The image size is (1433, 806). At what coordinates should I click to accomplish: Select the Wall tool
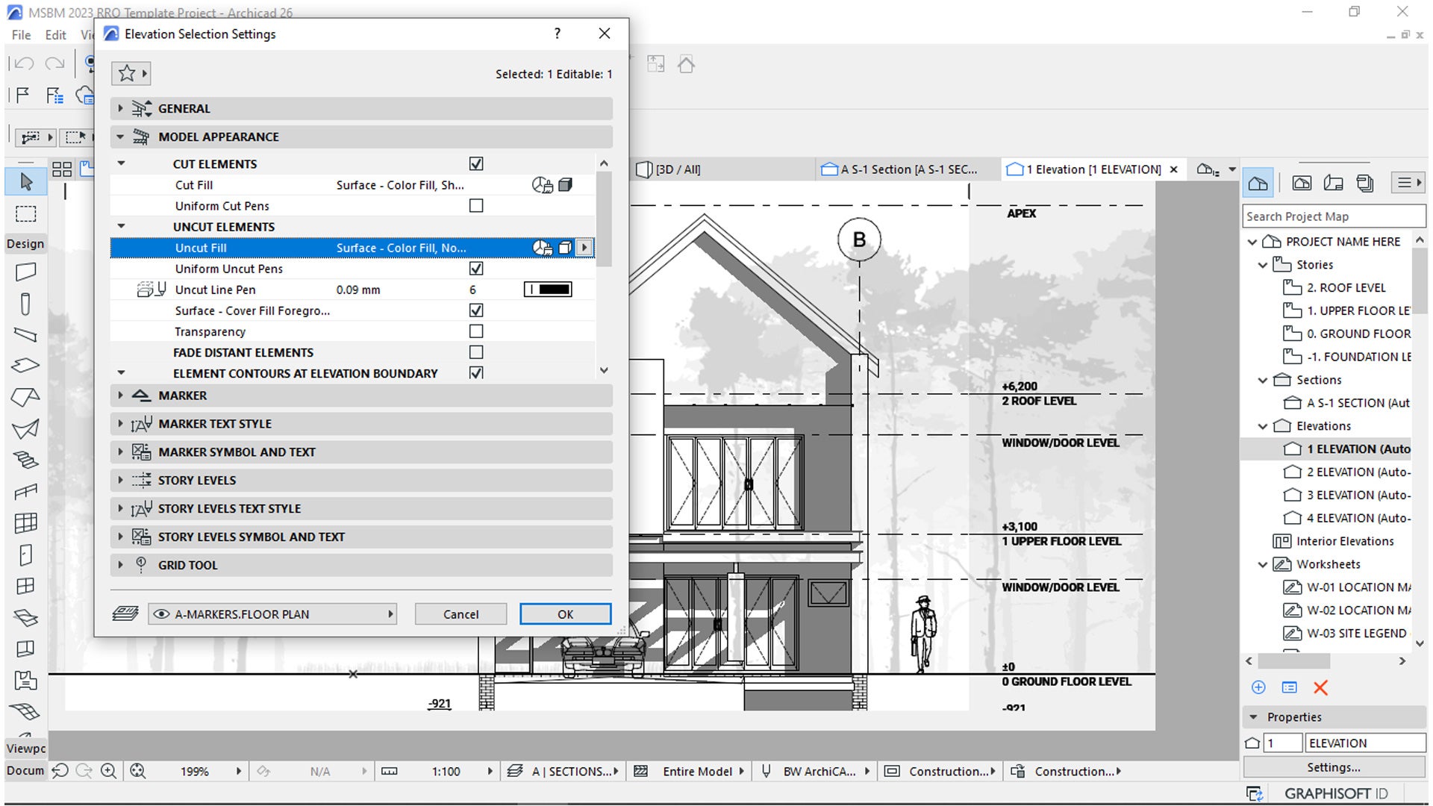(25, 272)
